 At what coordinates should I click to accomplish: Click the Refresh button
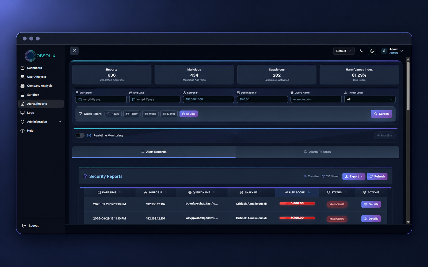(x=377, y=176)
